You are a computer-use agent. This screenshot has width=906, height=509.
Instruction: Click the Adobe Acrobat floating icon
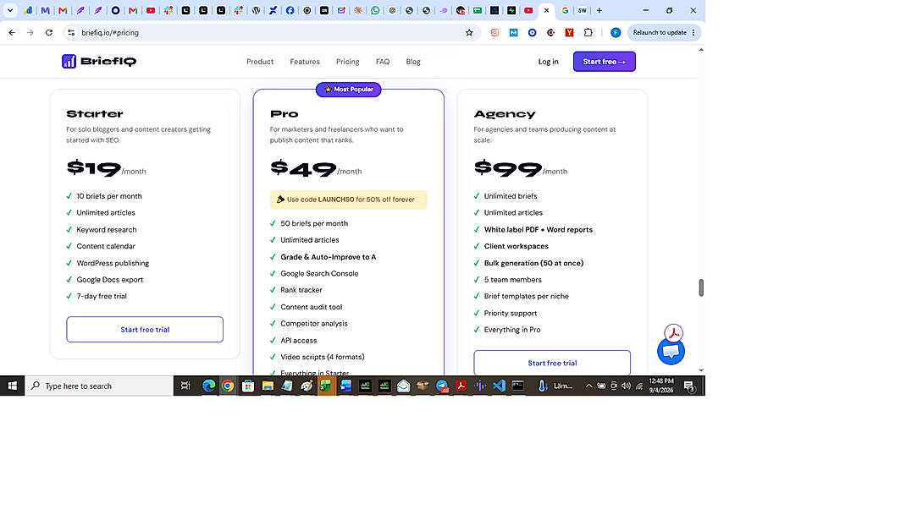click(x=673, y=333)
